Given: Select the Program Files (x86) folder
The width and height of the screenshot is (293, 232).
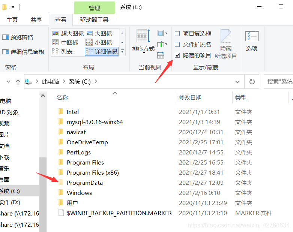Looking at the screenshot, I should pyautogui.click(x=93, y=172).
